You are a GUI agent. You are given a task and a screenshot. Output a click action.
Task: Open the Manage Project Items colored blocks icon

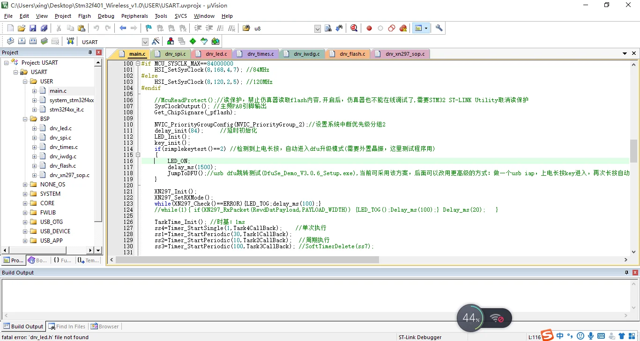tap(170, 41)
